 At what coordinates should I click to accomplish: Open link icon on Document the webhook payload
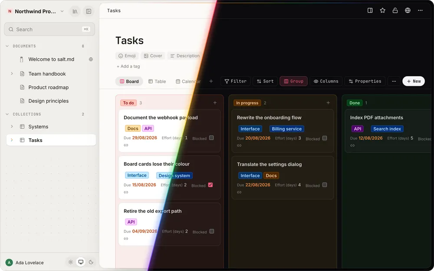[x=126, y=145]
